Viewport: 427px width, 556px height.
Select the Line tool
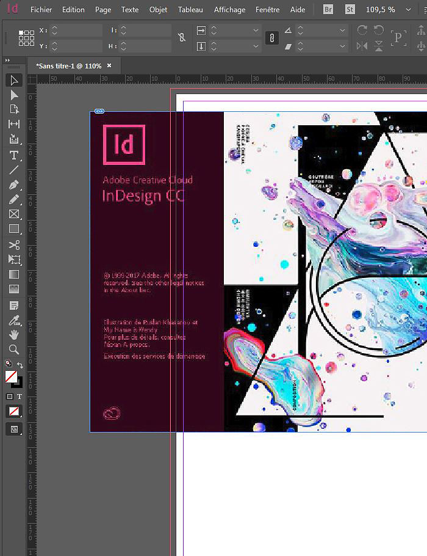pos(14,170)
